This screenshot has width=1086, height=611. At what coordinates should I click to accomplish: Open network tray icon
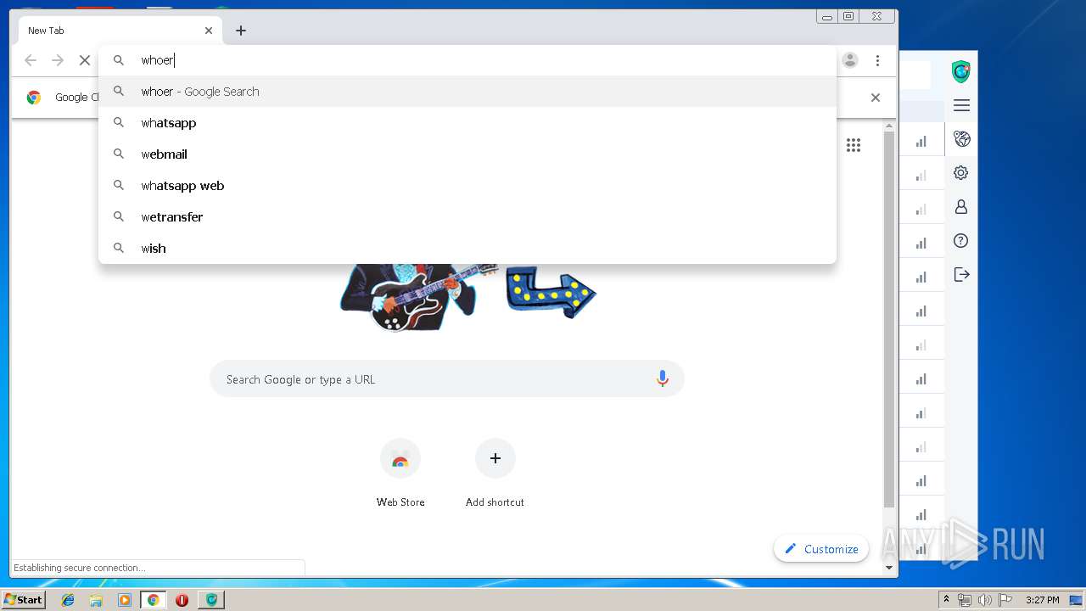pos(965,600)
